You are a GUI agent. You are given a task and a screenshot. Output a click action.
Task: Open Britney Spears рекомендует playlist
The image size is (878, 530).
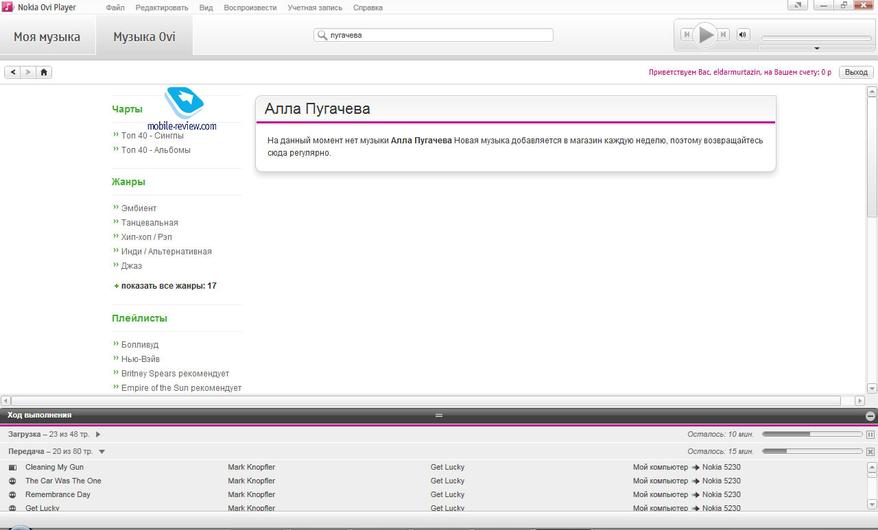(x=175, y=373)
